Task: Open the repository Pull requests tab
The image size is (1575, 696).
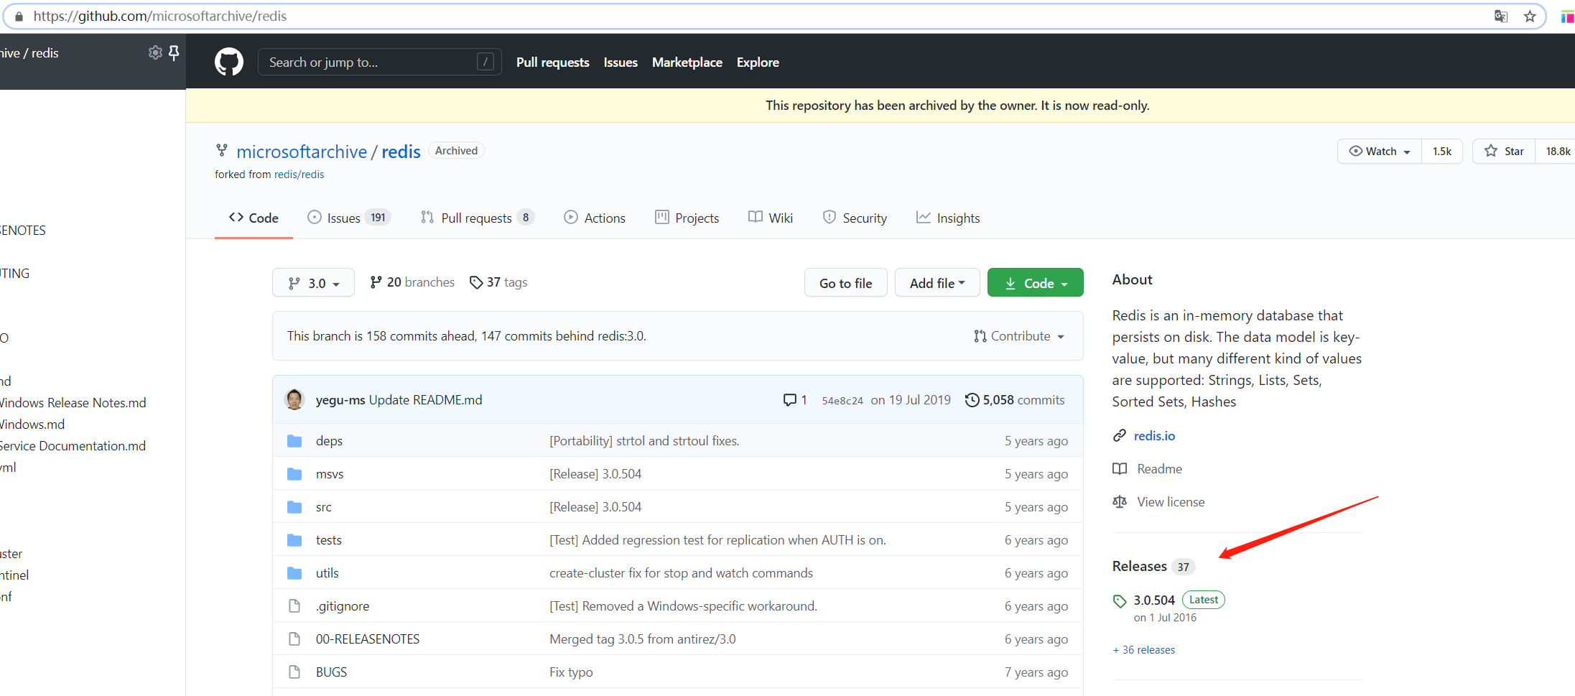Action: pos(478,218)
